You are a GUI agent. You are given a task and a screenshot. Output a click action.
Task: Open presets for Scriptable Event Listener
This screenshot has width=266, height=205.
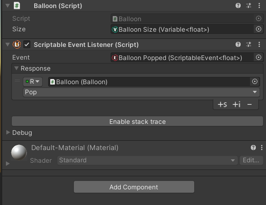coord(249,44)
